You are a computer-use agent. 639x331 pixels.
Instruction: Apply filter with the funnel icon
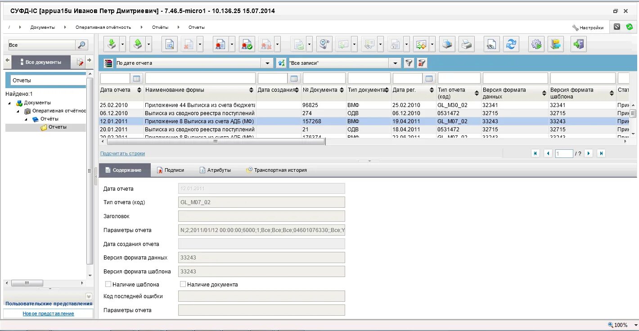(x=409, y=63)
